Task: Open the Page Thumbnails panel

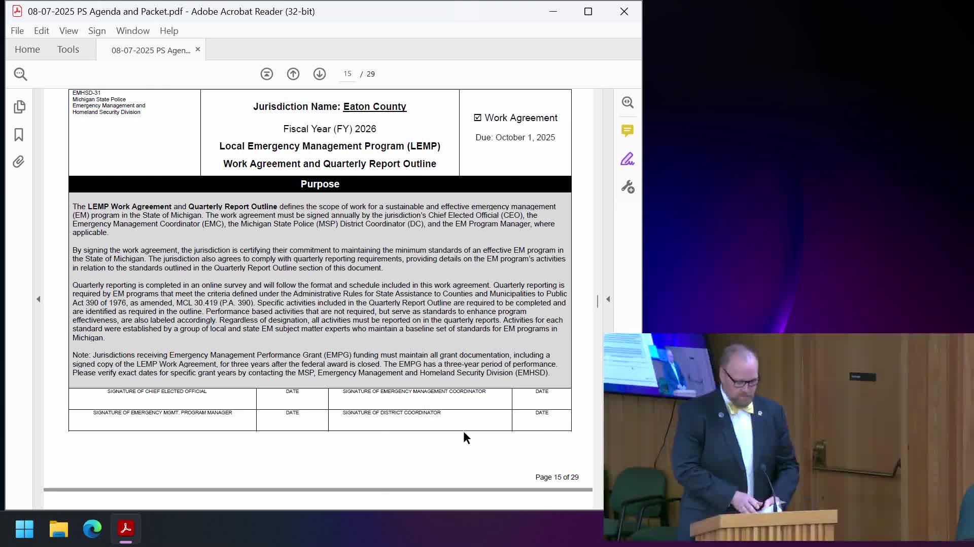Action: (x=19, y=107)
